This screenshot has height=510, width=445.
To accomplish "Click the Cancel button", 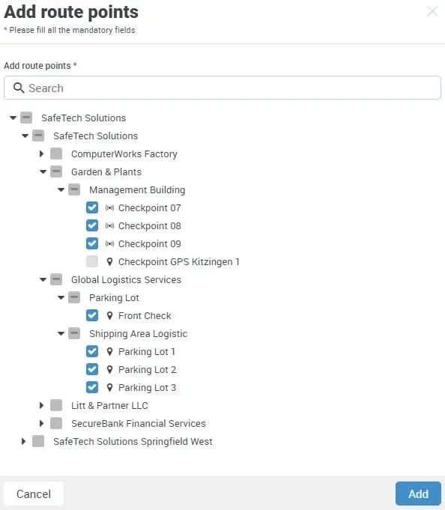I will coord(34,494).
